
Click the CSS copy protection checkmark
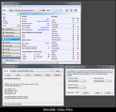tap(35, 55)
